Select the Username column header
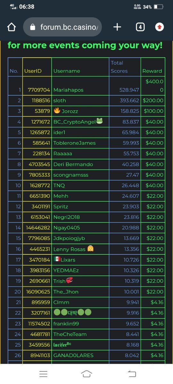This screenshot has width=173, height=384. coord(67,71)
